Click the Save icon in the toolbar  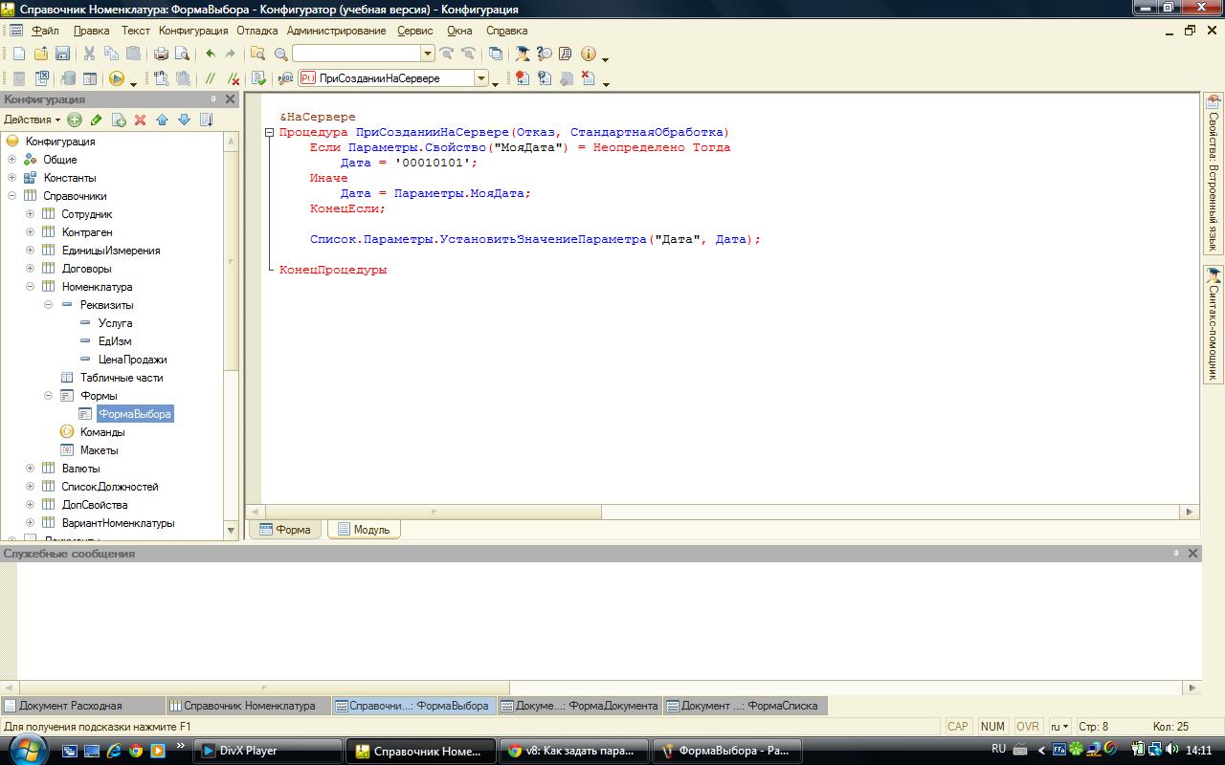pyautogui.click(x=62, y=55)
